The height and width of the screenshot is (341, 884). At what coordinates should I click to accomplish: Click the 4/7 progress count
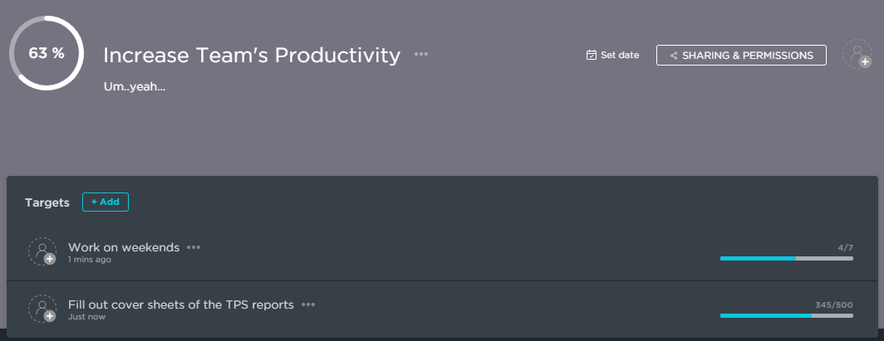[x=845, y=247]
